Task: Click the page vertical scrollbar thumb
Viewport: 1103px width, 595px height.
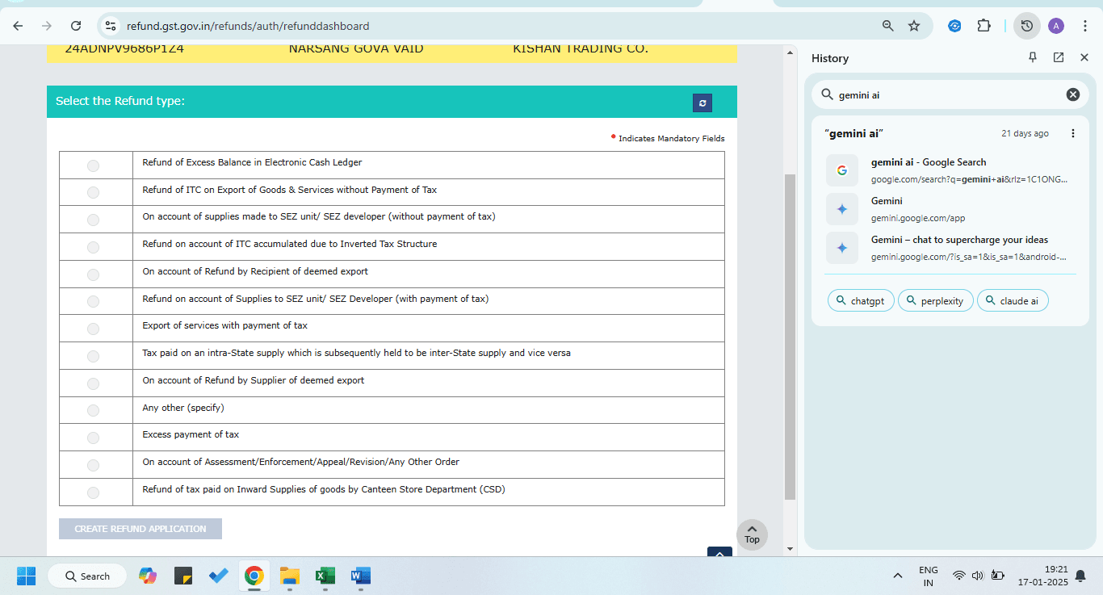Action: point(790,336)
